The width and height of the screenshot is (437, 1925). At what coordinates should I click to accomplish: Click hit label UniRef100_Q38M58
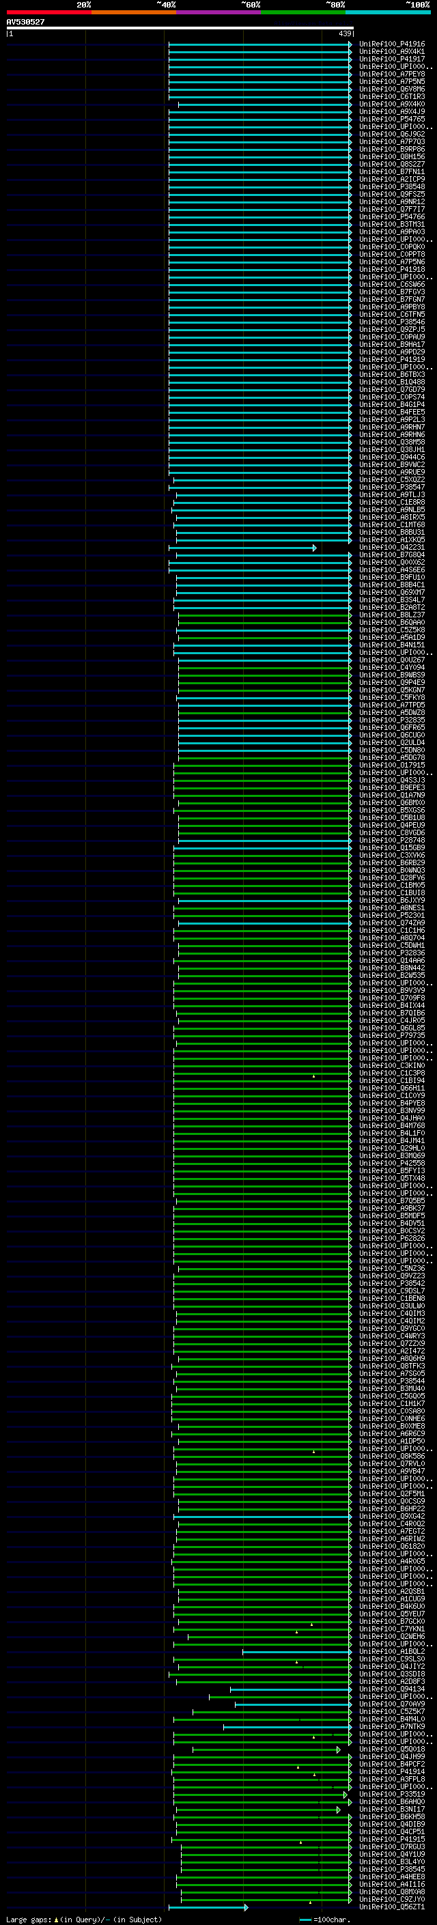click(x=391, y=442)
